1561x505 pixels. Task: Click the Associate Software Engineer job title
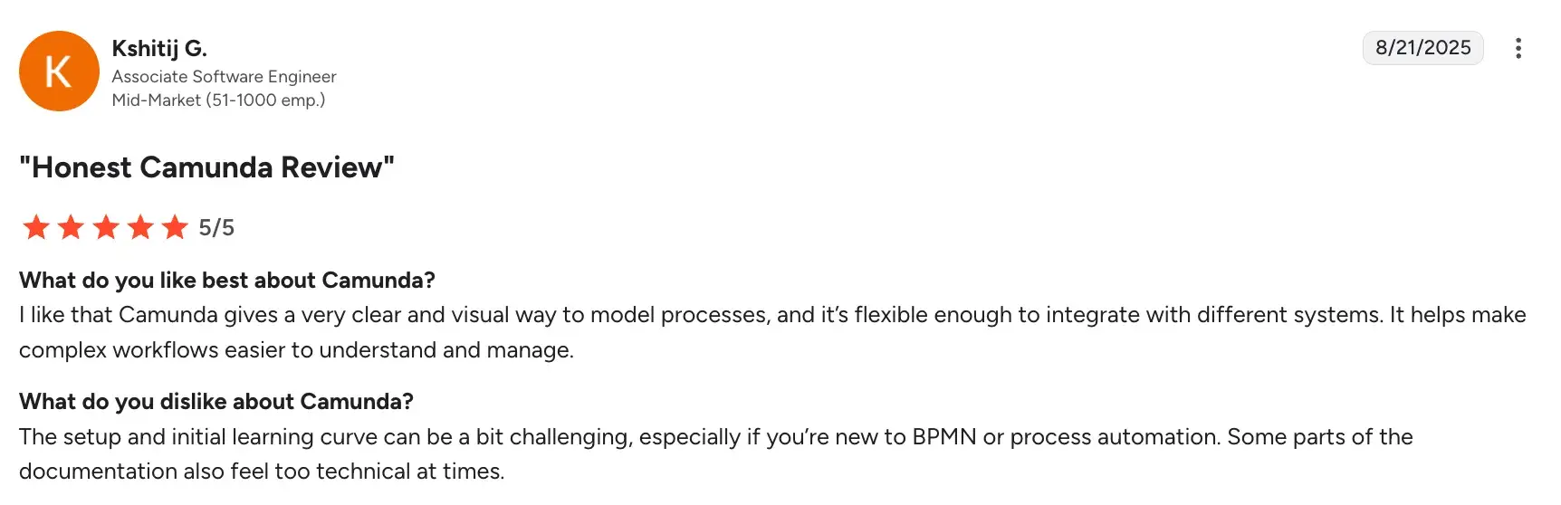click(x=224, y=77)
